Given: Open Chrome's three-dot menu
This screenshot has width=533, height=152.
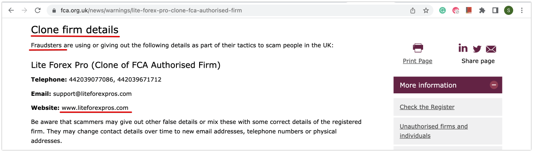Looking at the screenshot, I should coord(522,10).
